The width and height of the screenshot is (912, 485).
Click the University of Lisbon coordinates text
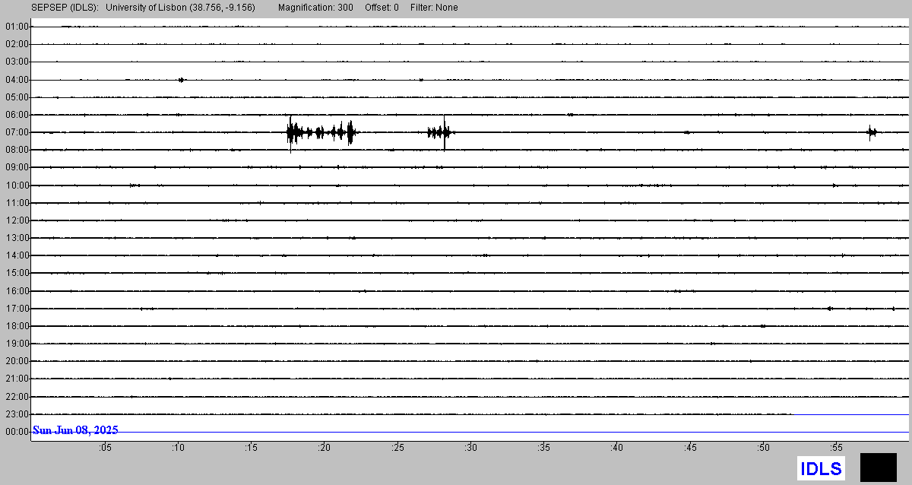click(180, 8)
